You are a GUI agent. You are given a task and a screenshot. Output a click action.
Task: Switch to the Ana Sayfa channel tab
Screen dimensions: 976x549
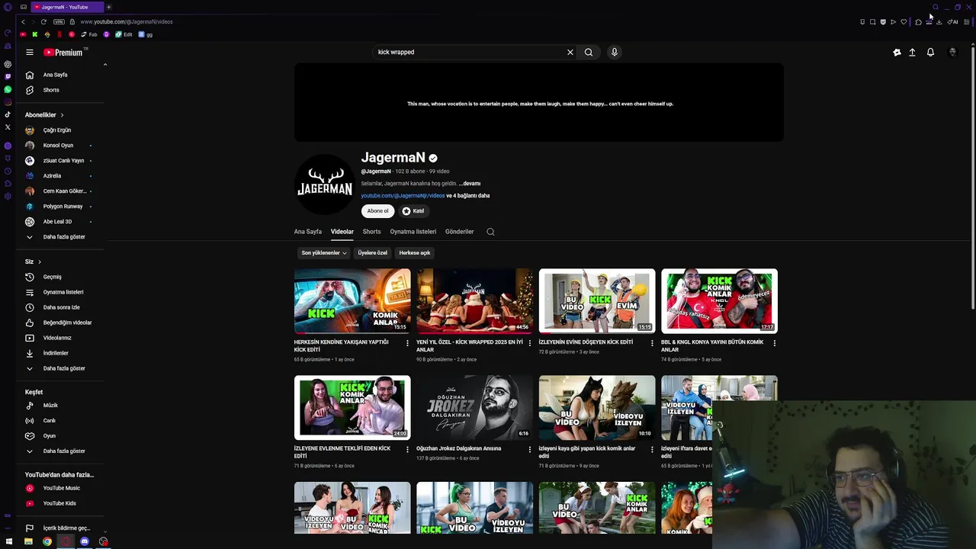point(308,232)
